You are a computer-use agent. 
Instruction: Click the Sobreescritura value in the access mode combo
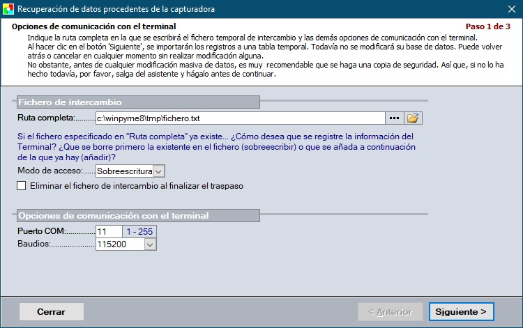point(123,171)
